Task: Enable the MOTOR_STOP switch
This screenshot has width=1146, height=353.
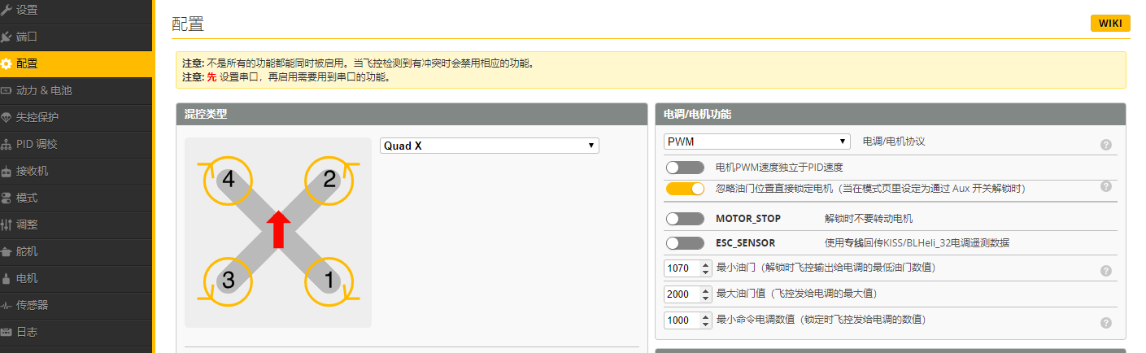Action: pyautogui.click(x=685, y=219)
